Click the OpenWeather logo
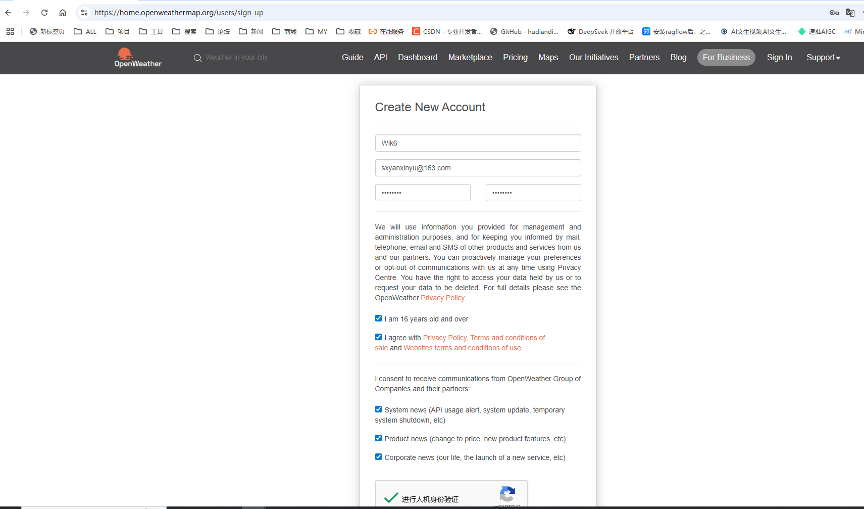The image size is (864, 509). (x=137, y=58)
